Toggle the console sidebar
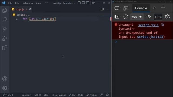173x97 pixels. click(117, 17)
